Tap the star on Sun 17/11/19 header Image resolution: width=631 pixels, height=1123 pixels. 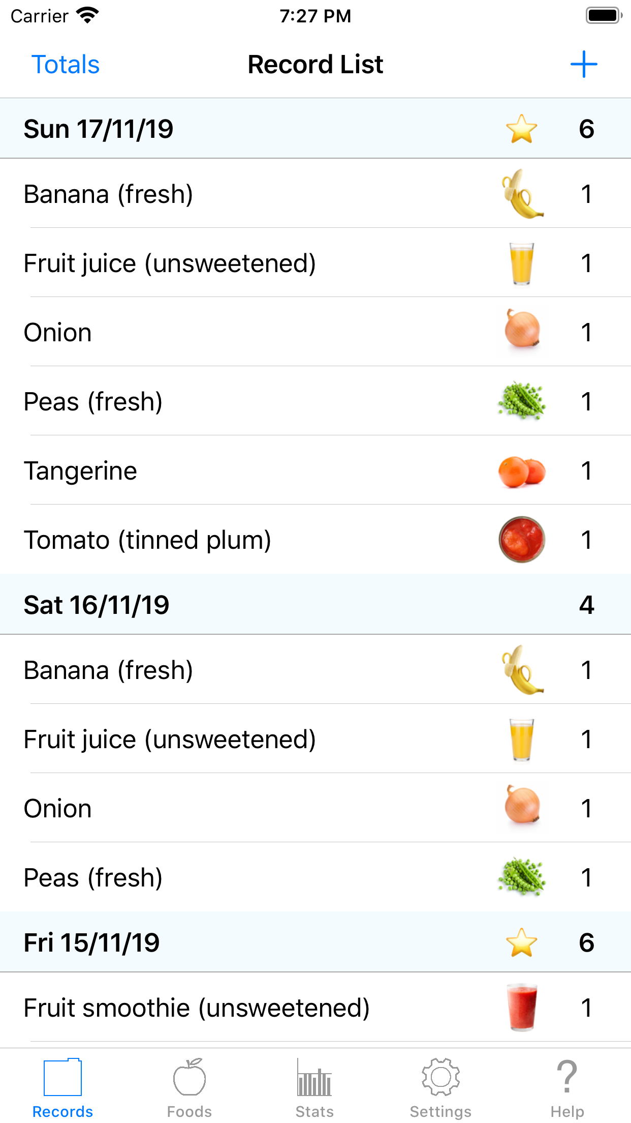[x=522, y=129]
